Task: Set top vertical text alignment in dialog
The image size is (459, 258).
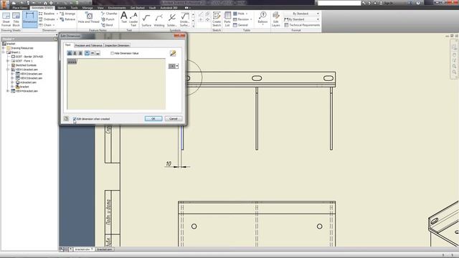Action: coord(87,53)
